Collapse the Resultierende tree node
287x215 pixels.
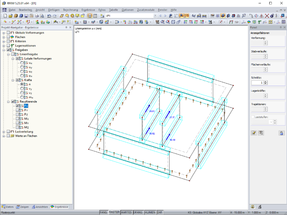coord(8,101)
